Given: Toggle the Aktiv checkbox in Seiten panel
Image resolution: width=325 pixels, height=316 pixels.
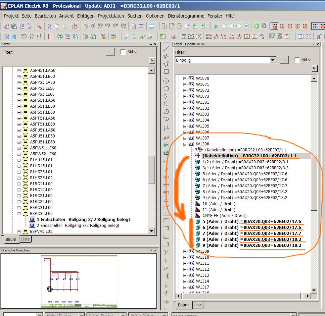Looking at the screenshot, I should [123, 52].
